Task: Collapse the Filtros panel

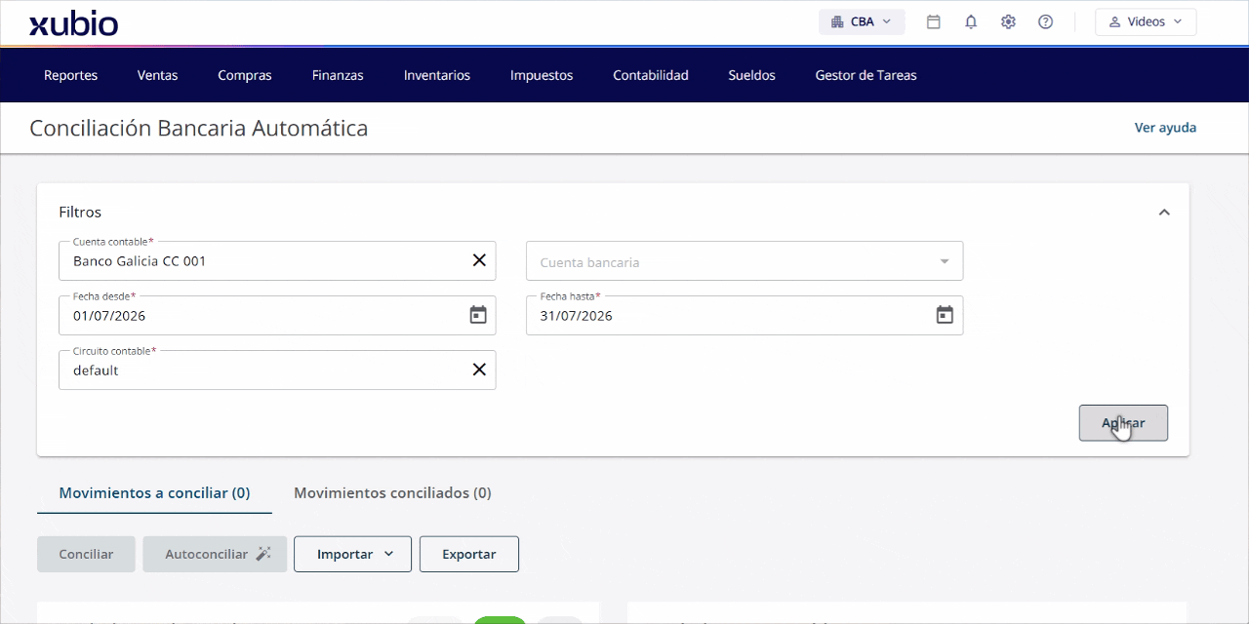Action: [x=1164, y=213]
